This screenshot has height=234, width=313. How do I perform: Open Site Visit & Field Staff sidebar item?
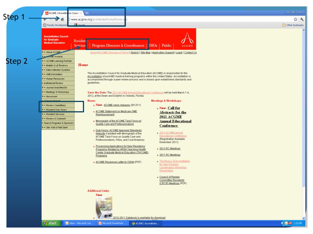58,128
